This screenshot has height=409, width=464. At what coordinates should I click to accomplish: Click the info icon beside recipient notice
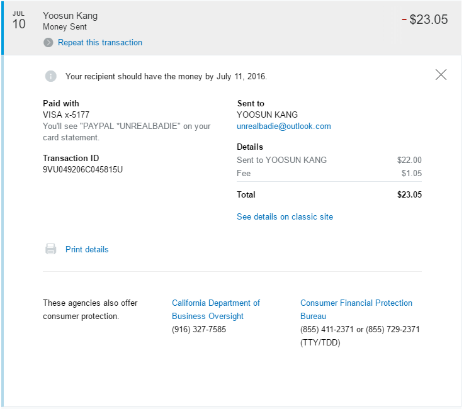50,76
